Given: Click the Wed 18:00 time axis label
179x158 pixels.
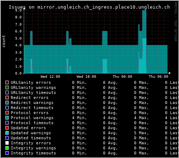Looking at the screenshot, I should (86, 77).
